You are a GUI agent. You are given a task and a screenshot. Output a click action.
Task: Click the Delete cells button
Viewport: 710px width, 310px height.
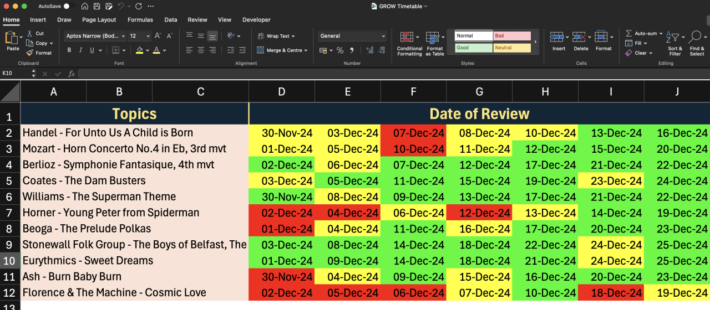[581, 42]
